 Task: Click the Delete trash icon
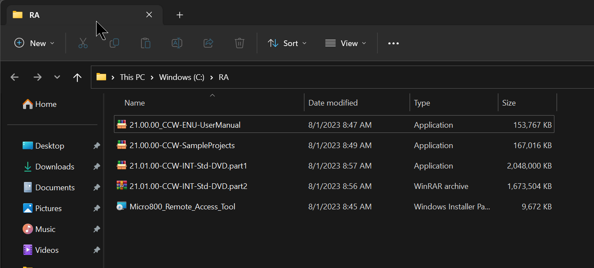pyautogui.click(x=240, y=43)
